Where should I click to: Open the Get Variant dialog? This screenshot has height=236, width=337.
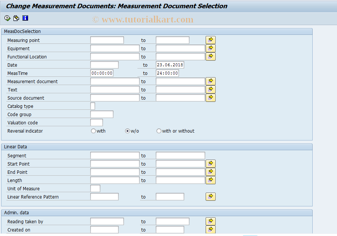tap(16, 18)
